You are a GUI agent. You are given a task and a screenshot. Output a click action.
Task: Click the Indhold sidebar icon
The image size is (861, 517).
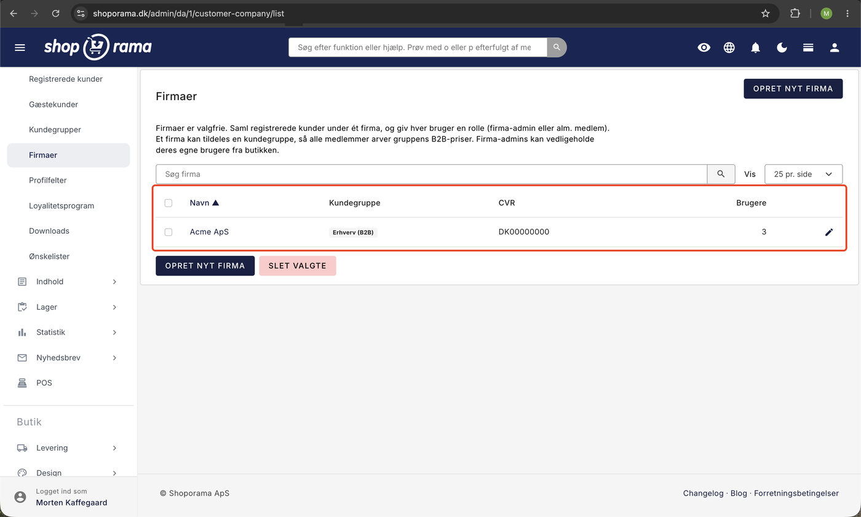pyautogui.click(x=22, y=282)
